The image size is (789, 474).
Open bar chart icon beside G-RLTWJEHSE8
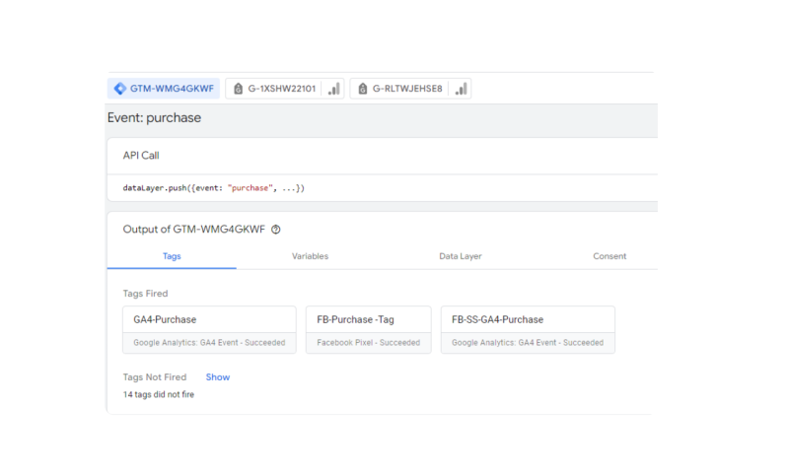point(461,89)
